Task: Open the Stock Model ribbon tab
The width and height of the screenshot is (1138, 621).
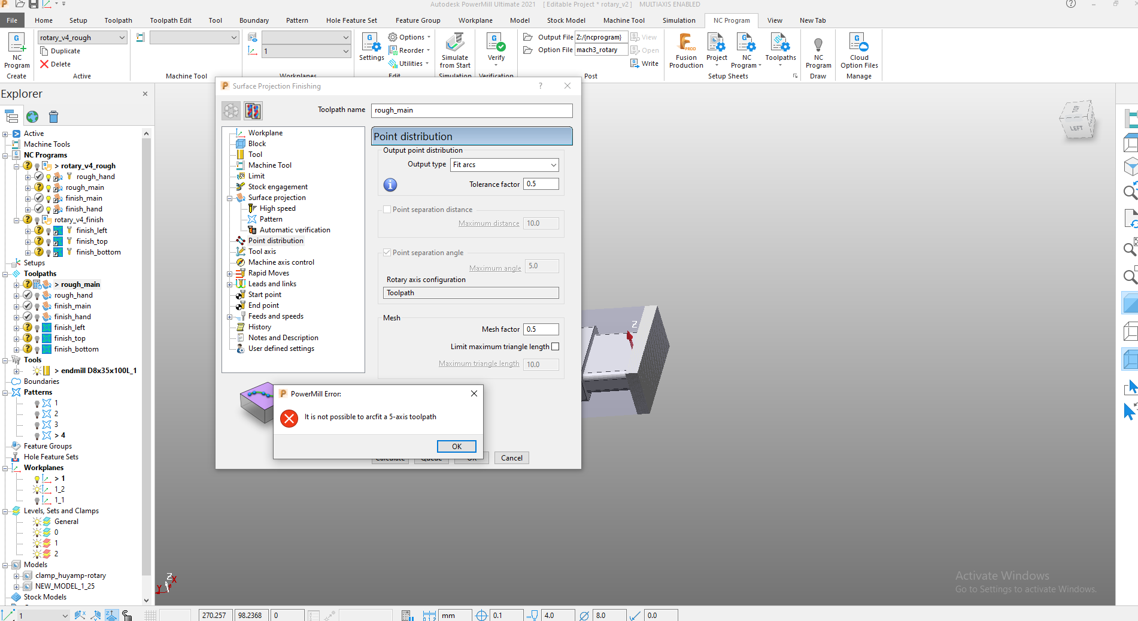Action: tap(566, 20)
